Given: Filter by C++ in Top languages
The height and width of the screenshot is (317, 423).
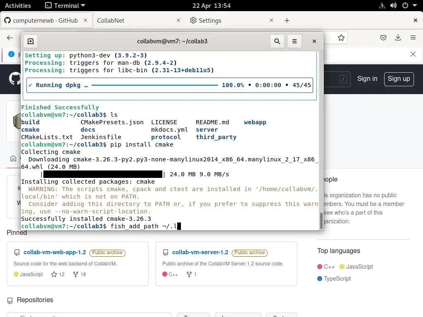Looking at the screenshot, I should click(326, 267).
